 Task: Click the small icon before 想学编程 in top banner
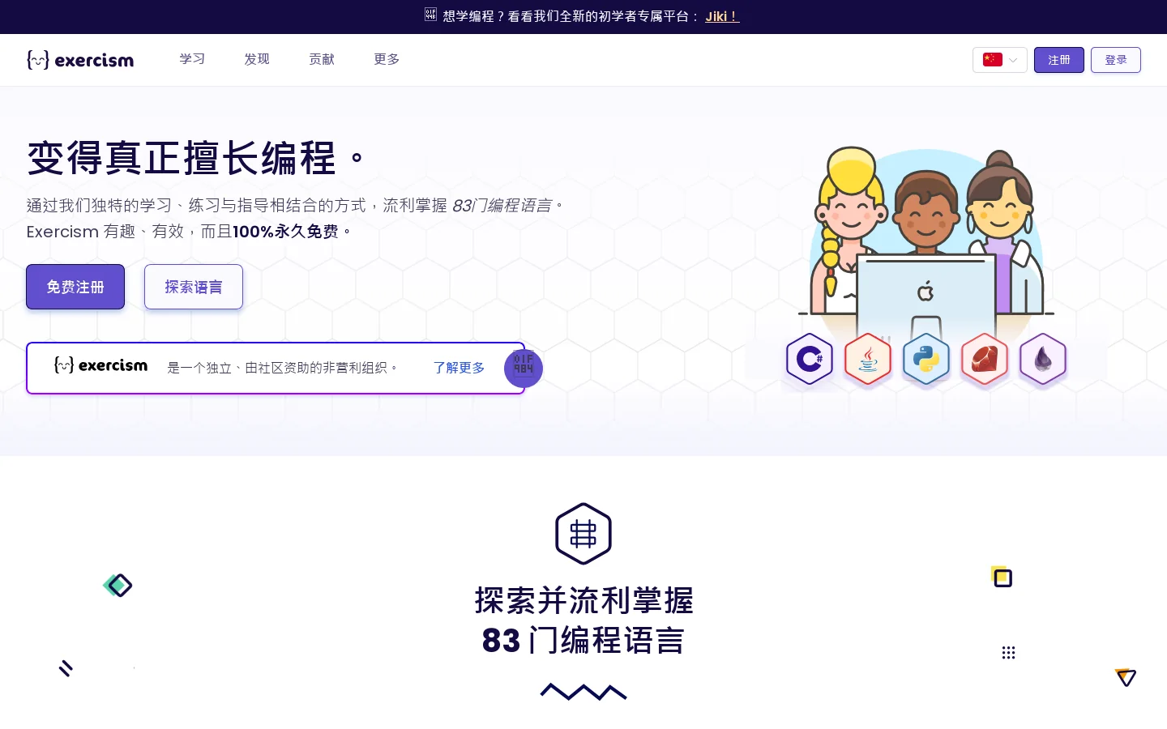click(x=431, y=15)
